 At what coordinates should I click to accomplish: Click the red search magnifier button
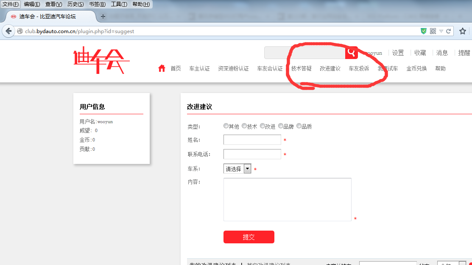click(351, 53)
